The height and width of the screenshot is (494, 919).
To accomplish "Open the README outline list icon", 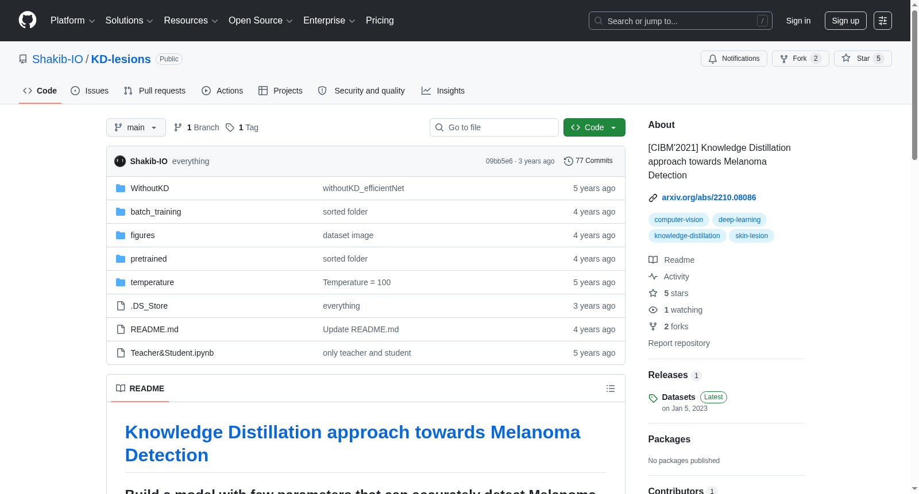I will click(x=611, y=388).
